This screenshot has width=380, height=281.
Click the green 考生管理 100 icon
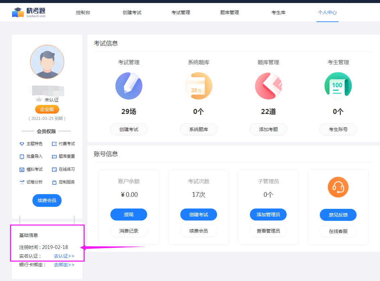point(338,86)
